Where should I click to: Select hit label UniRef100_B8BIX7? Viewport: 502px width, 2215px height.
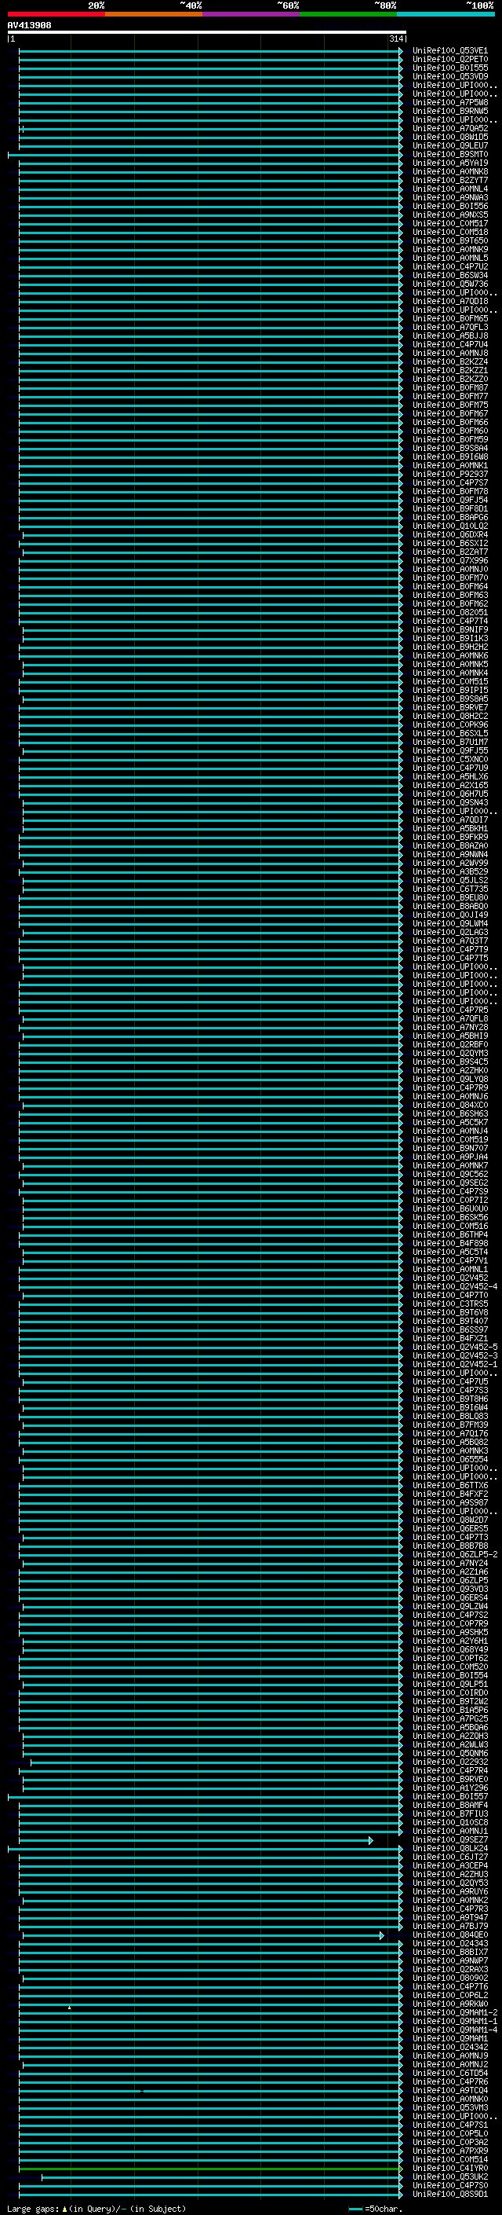[450, 1952]
